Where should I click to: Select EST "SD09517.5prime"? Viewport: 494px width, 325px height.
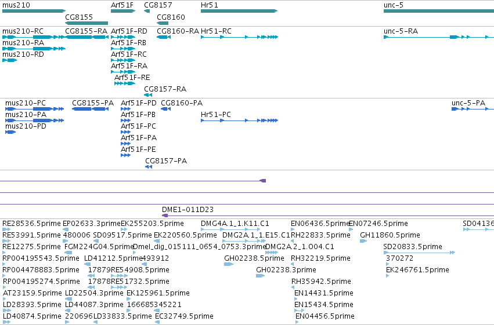(x=122, y=235)
